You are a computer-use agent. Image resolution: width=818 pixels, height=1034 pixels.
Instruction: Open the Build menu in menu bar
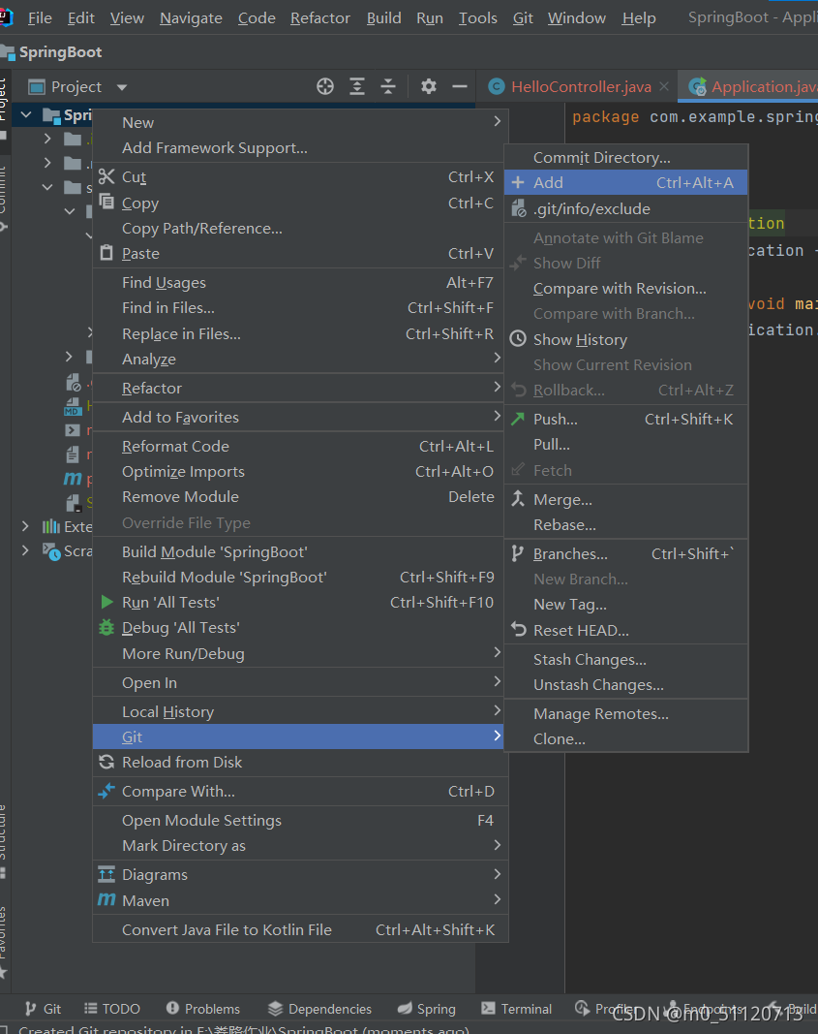(x=384, y=17)
